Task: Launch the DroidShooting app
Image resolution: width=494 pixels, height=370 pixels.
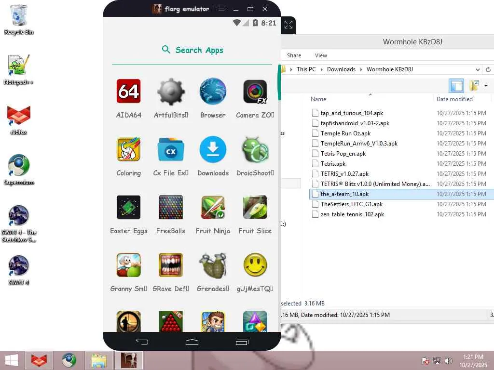Action: (255, 149)
